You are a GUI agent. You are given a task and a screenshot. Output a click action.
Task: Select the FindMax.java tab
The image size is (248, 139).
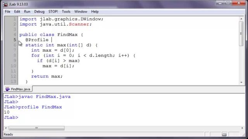18,89
